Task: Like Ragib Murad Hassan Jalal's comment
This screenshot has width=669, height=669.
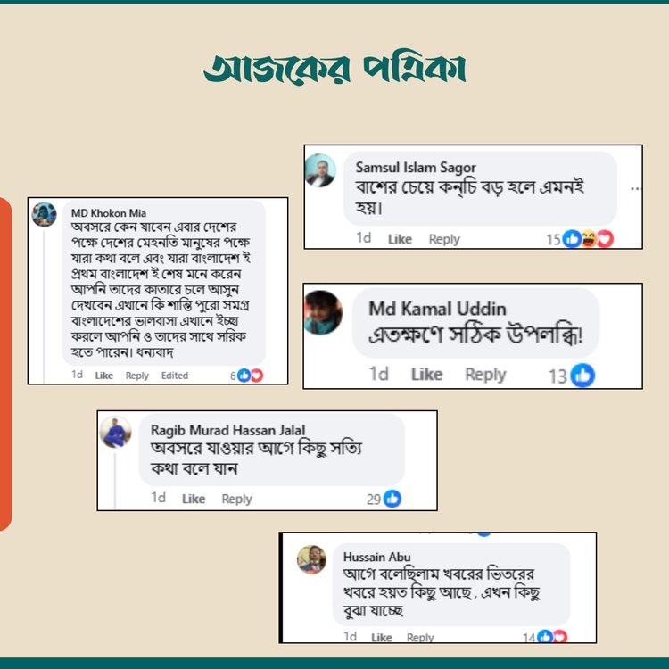Action: (x=194, y=499)
